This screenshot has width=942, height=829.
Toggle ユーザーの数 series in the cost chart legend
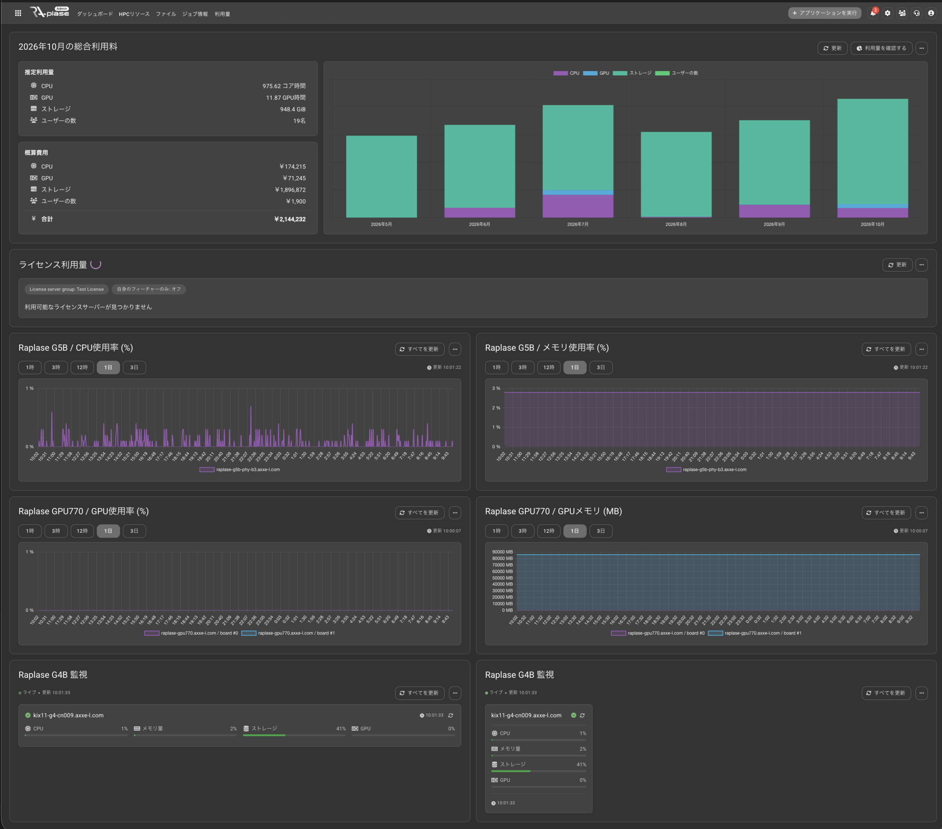[677, 73]
